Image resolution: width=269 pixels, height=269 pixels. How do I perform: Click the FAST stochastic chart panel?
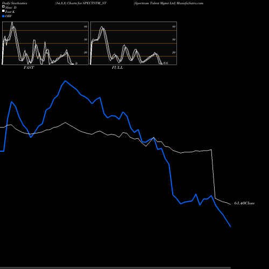click(45, 43)
